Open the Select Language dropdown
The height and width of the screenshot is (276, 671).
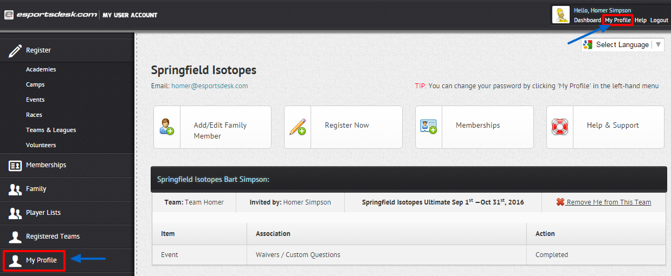623,45
